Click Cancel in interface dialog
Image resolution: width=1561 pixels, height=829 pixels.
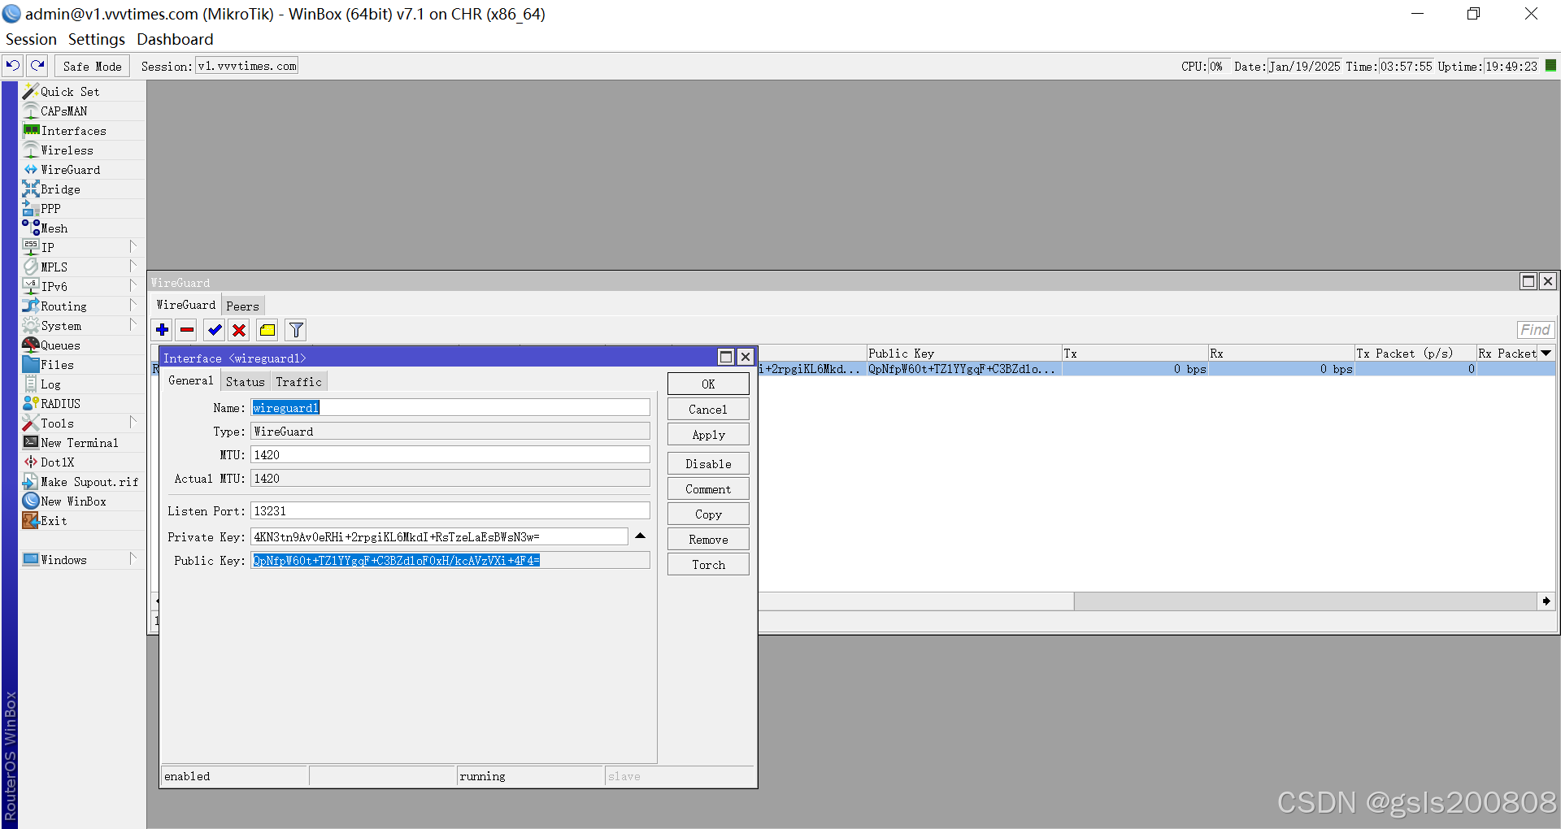(708, 410)
